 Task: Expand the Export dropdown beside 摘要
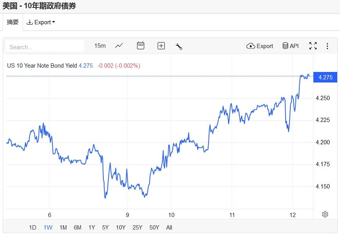tap(41, 22)
